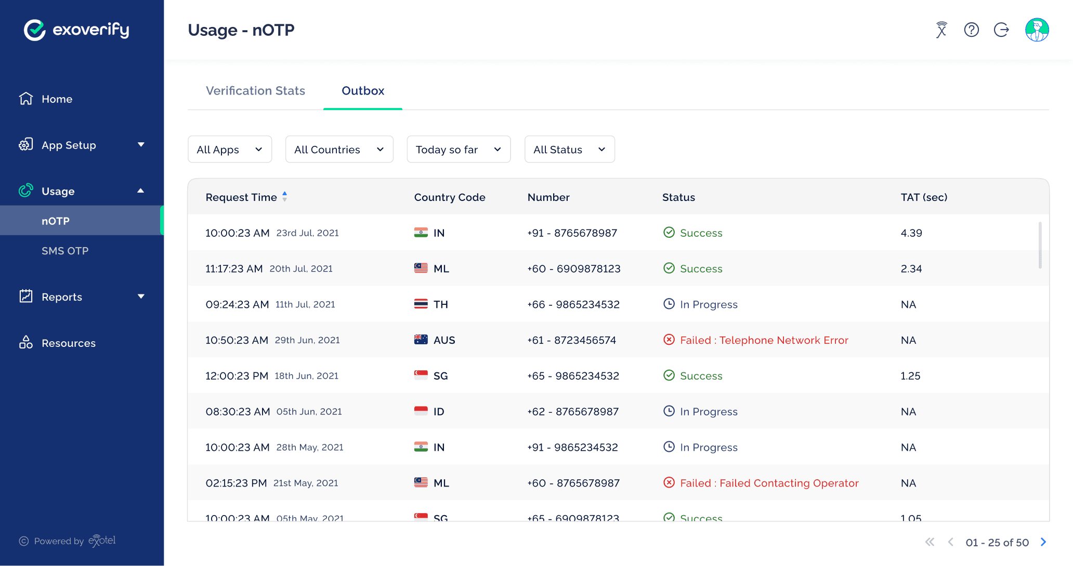The image size is (1073, 566).
Task: Click the table vertical scrollbar
Action: [1040, 245]
